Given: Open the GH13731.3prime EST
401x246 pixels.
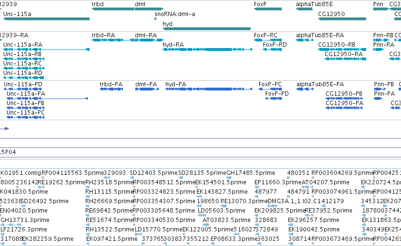Looking at the screenshot, I should [10, 225].
